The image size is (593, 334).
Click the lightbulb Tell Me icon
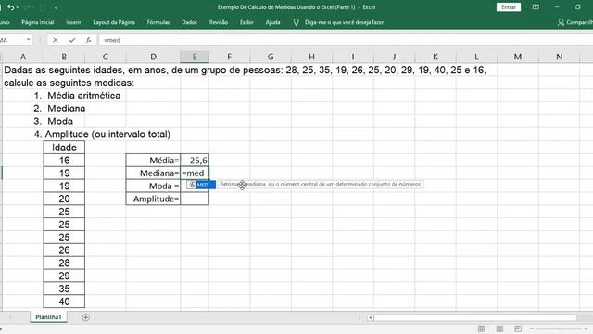(296, 22)
